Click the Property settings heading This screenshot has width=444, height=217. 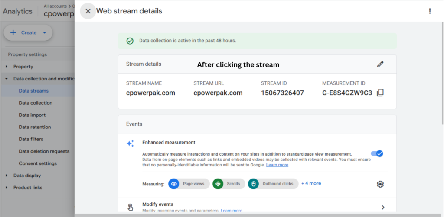pos(27,54)
